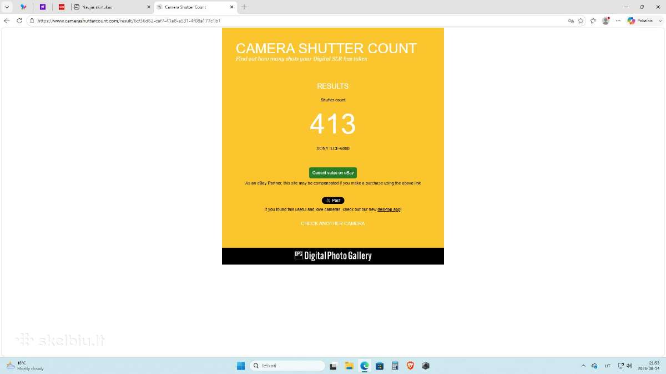This screenshot has width=666, height=374.
Task: Click the CHECK ANOTHER CAMERA link
Action: [x=333, y=223]
